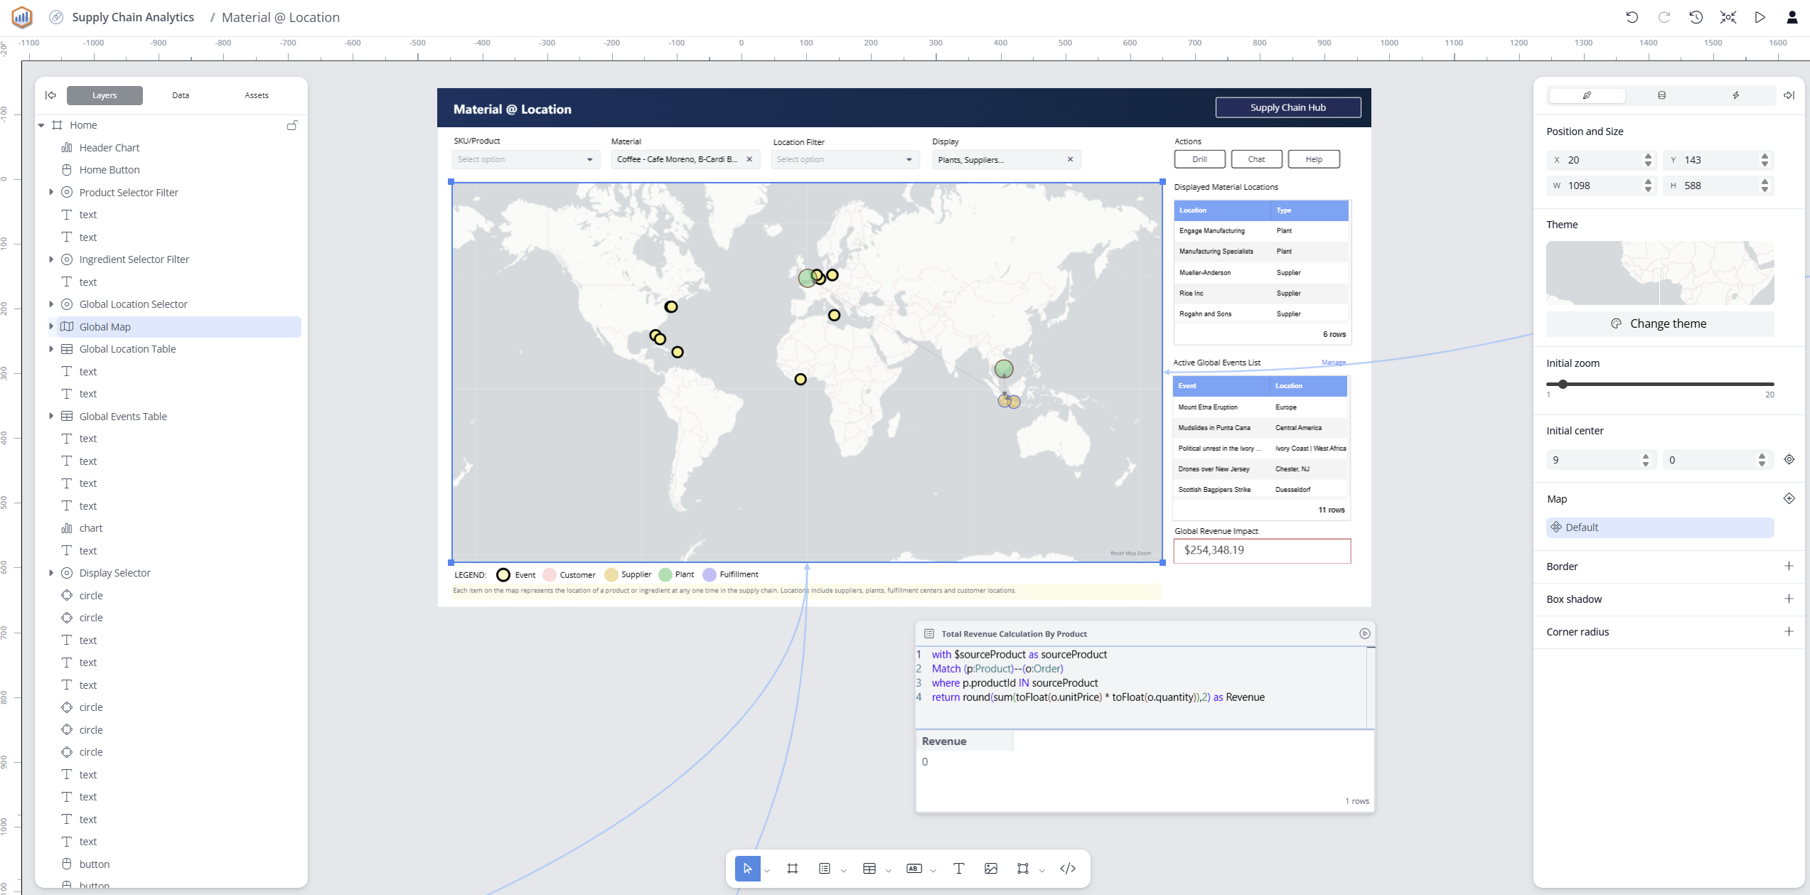Select the list component tool
This screenshot has width=1810, height=895.
pos(825,868)
